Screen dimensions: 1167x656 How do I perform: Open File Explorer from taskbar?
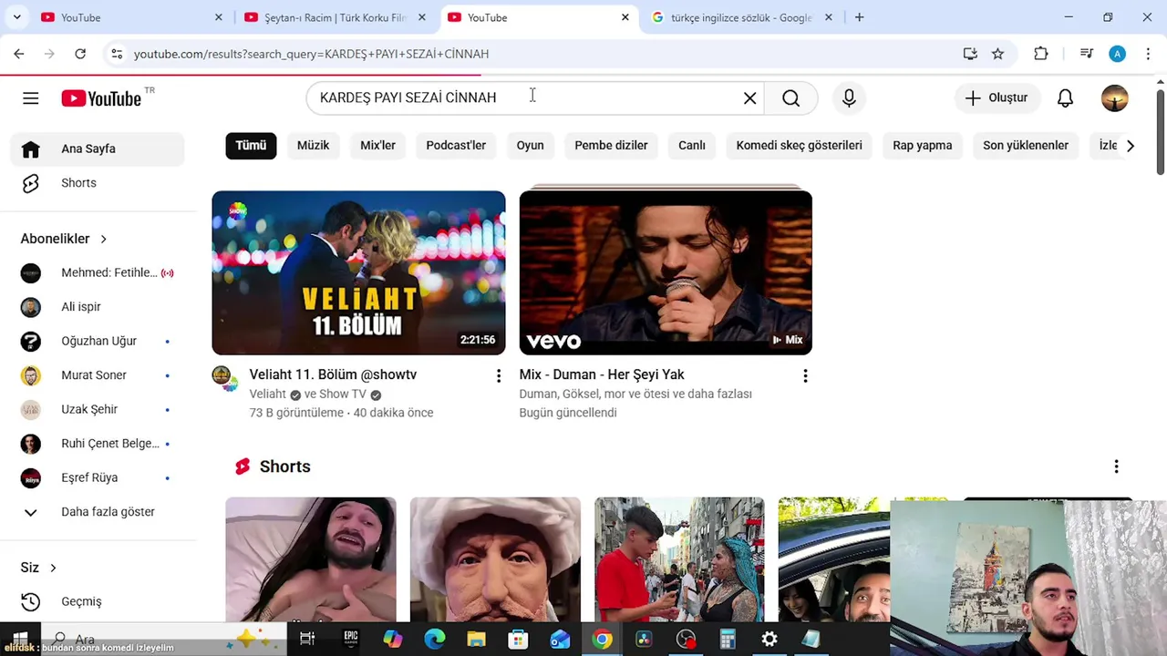(x=477, y=640)
